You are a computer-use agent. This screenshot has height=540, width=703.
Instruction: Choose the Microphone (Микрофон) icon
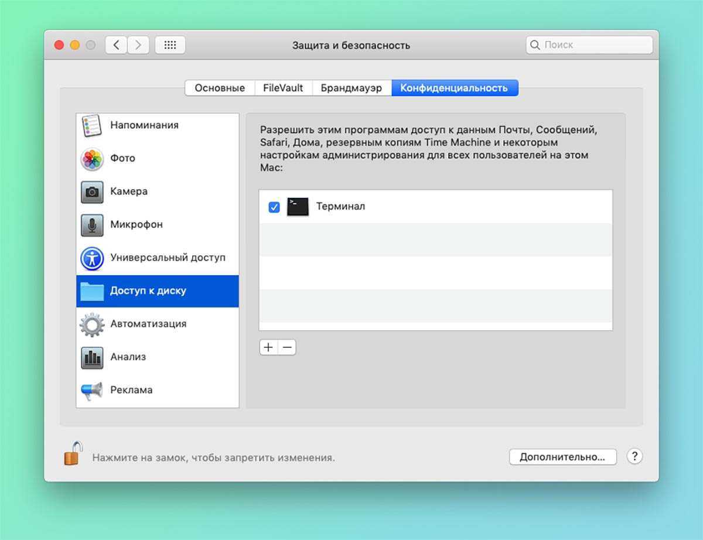[92, 225]
